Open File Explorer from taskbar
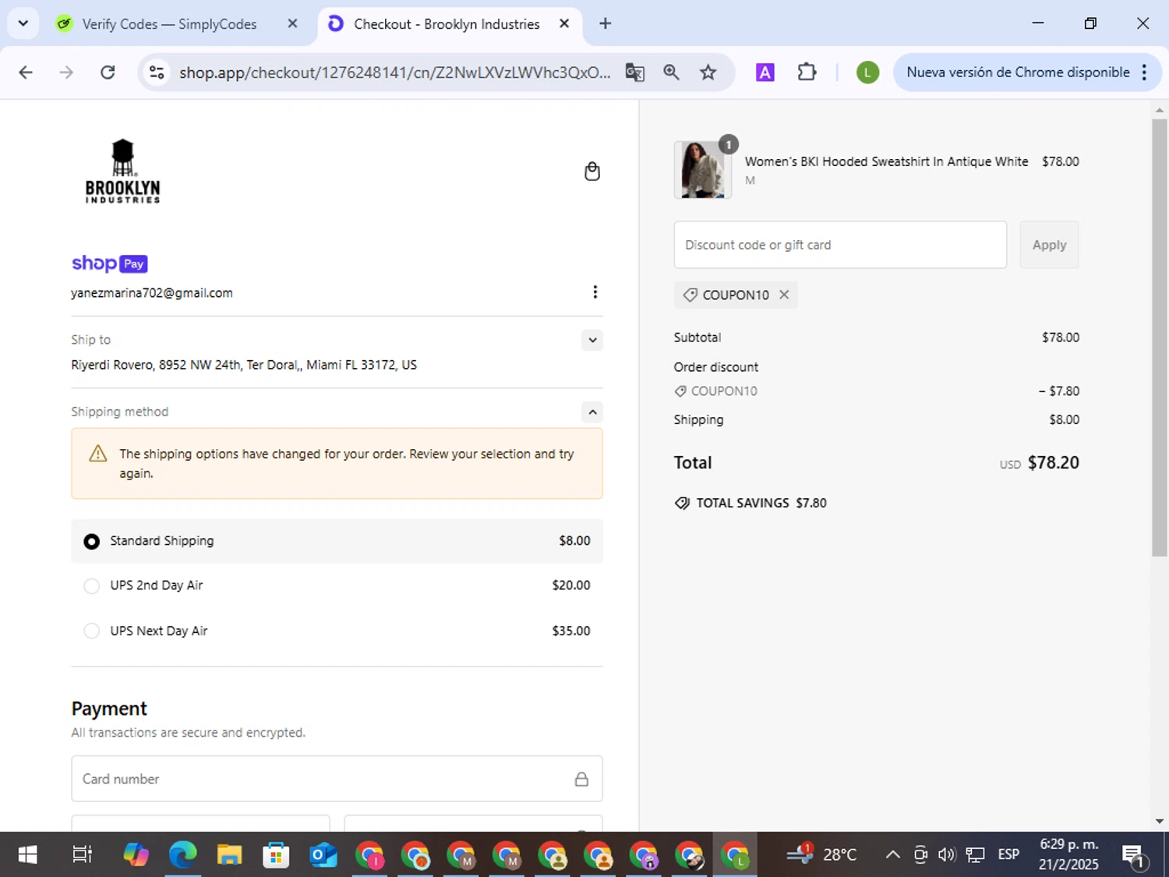This screenshot has height=877, width=1169. coord(229,854)
